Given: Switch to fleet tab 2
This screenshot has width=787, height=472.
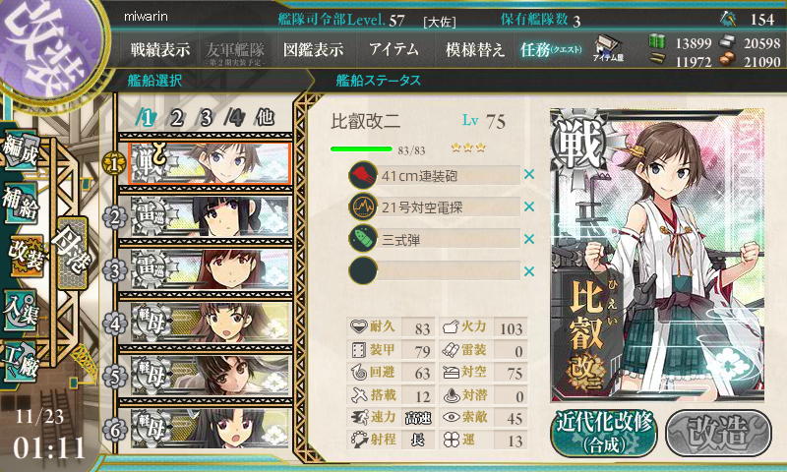Looking at the screenshot, I should point(176,118).
